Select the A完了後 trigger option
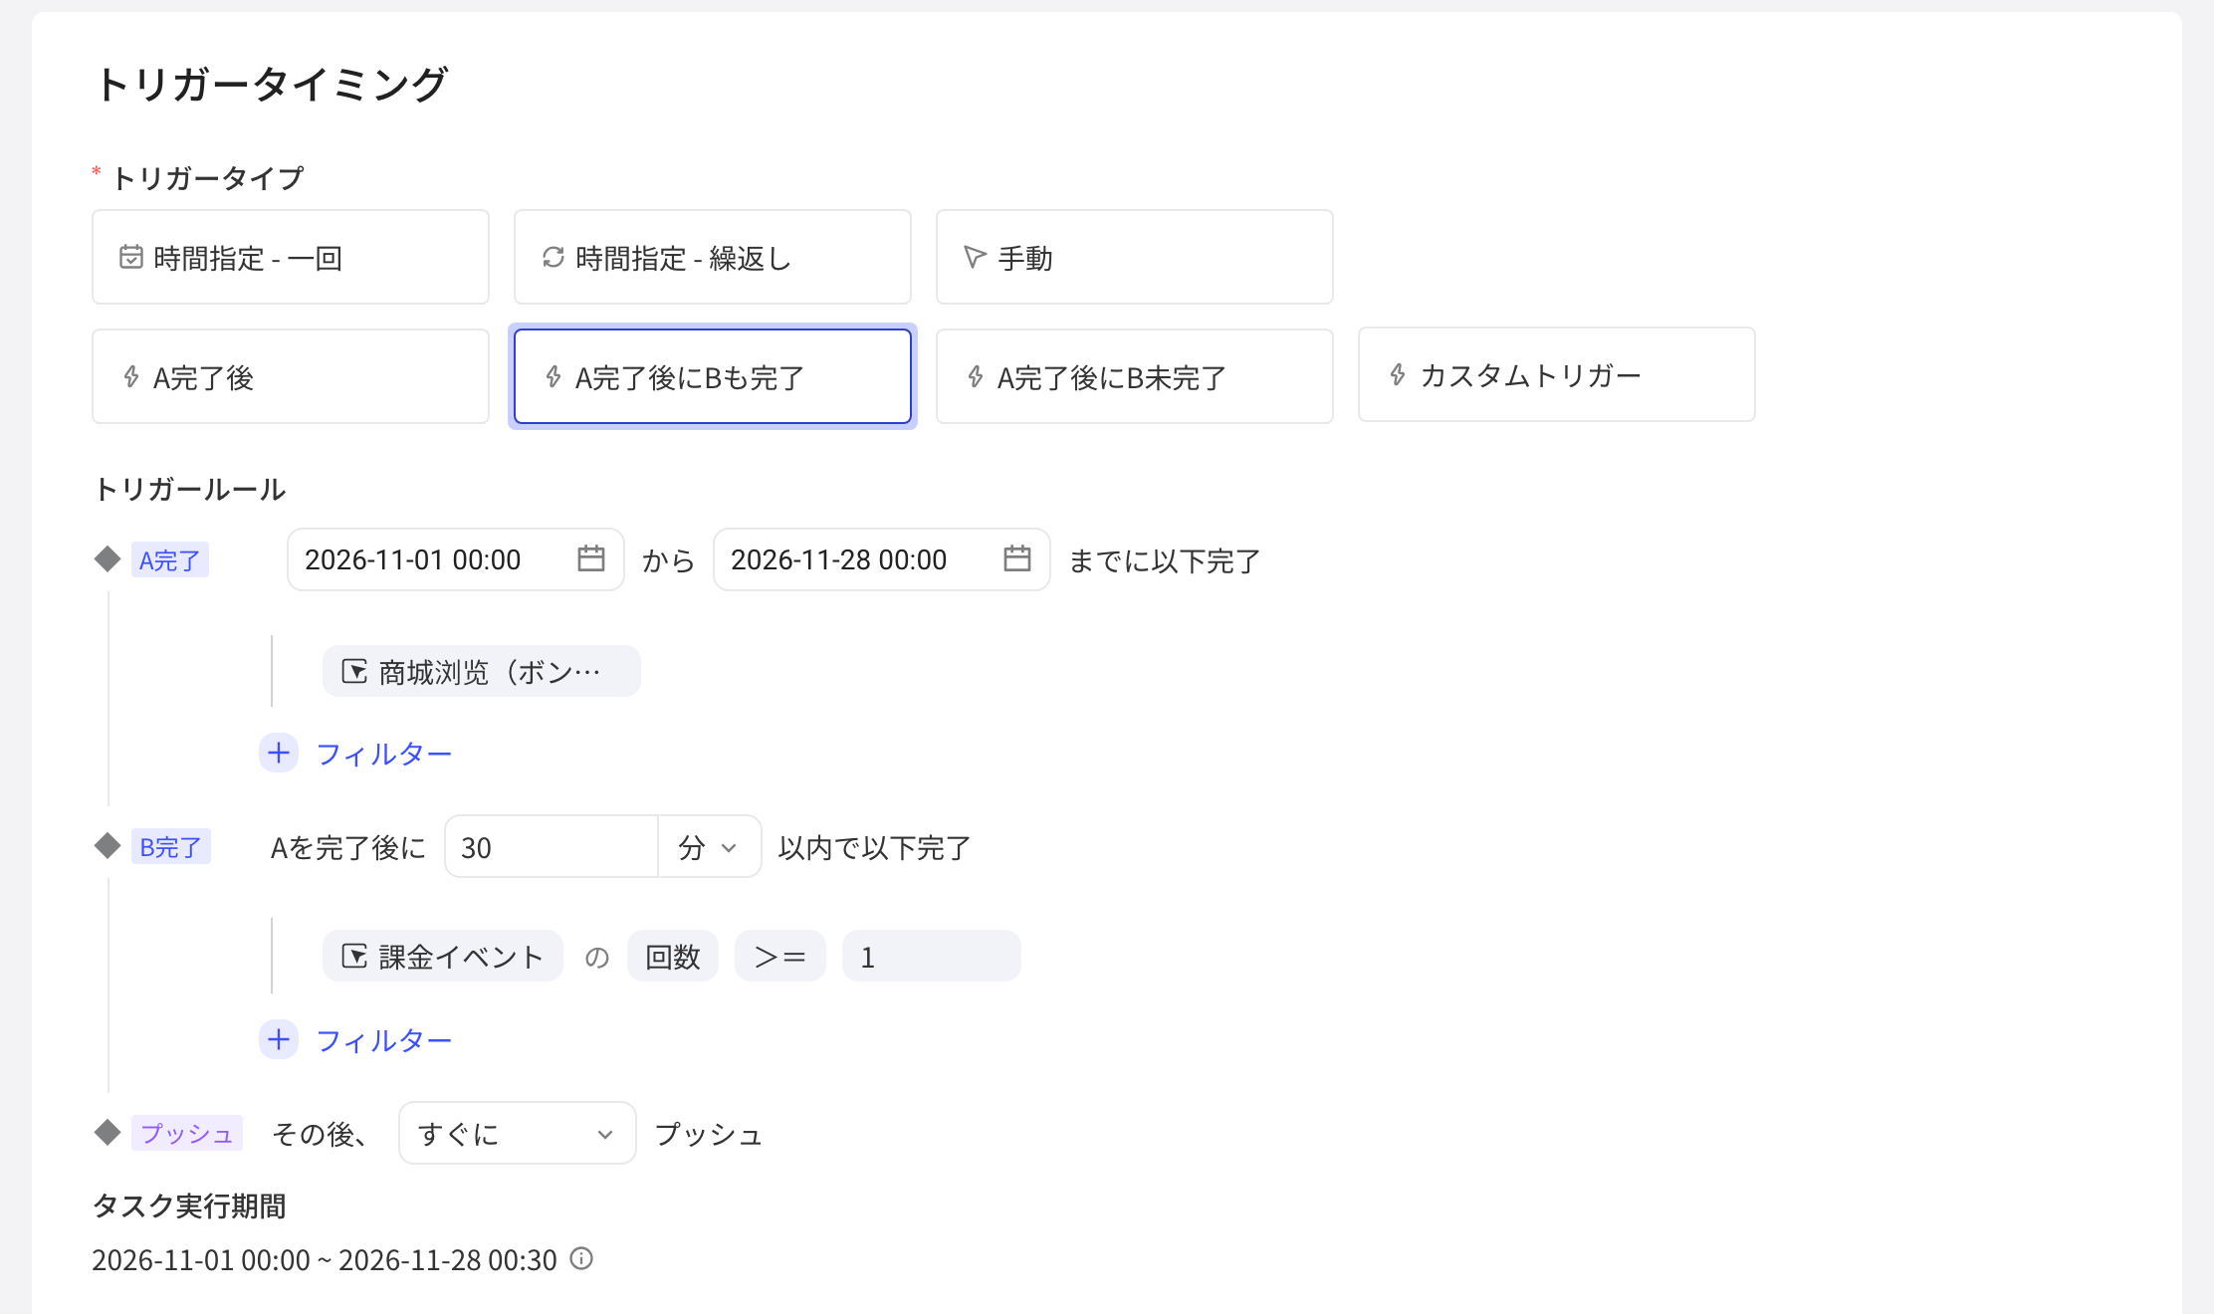 (x=291, y=376)
